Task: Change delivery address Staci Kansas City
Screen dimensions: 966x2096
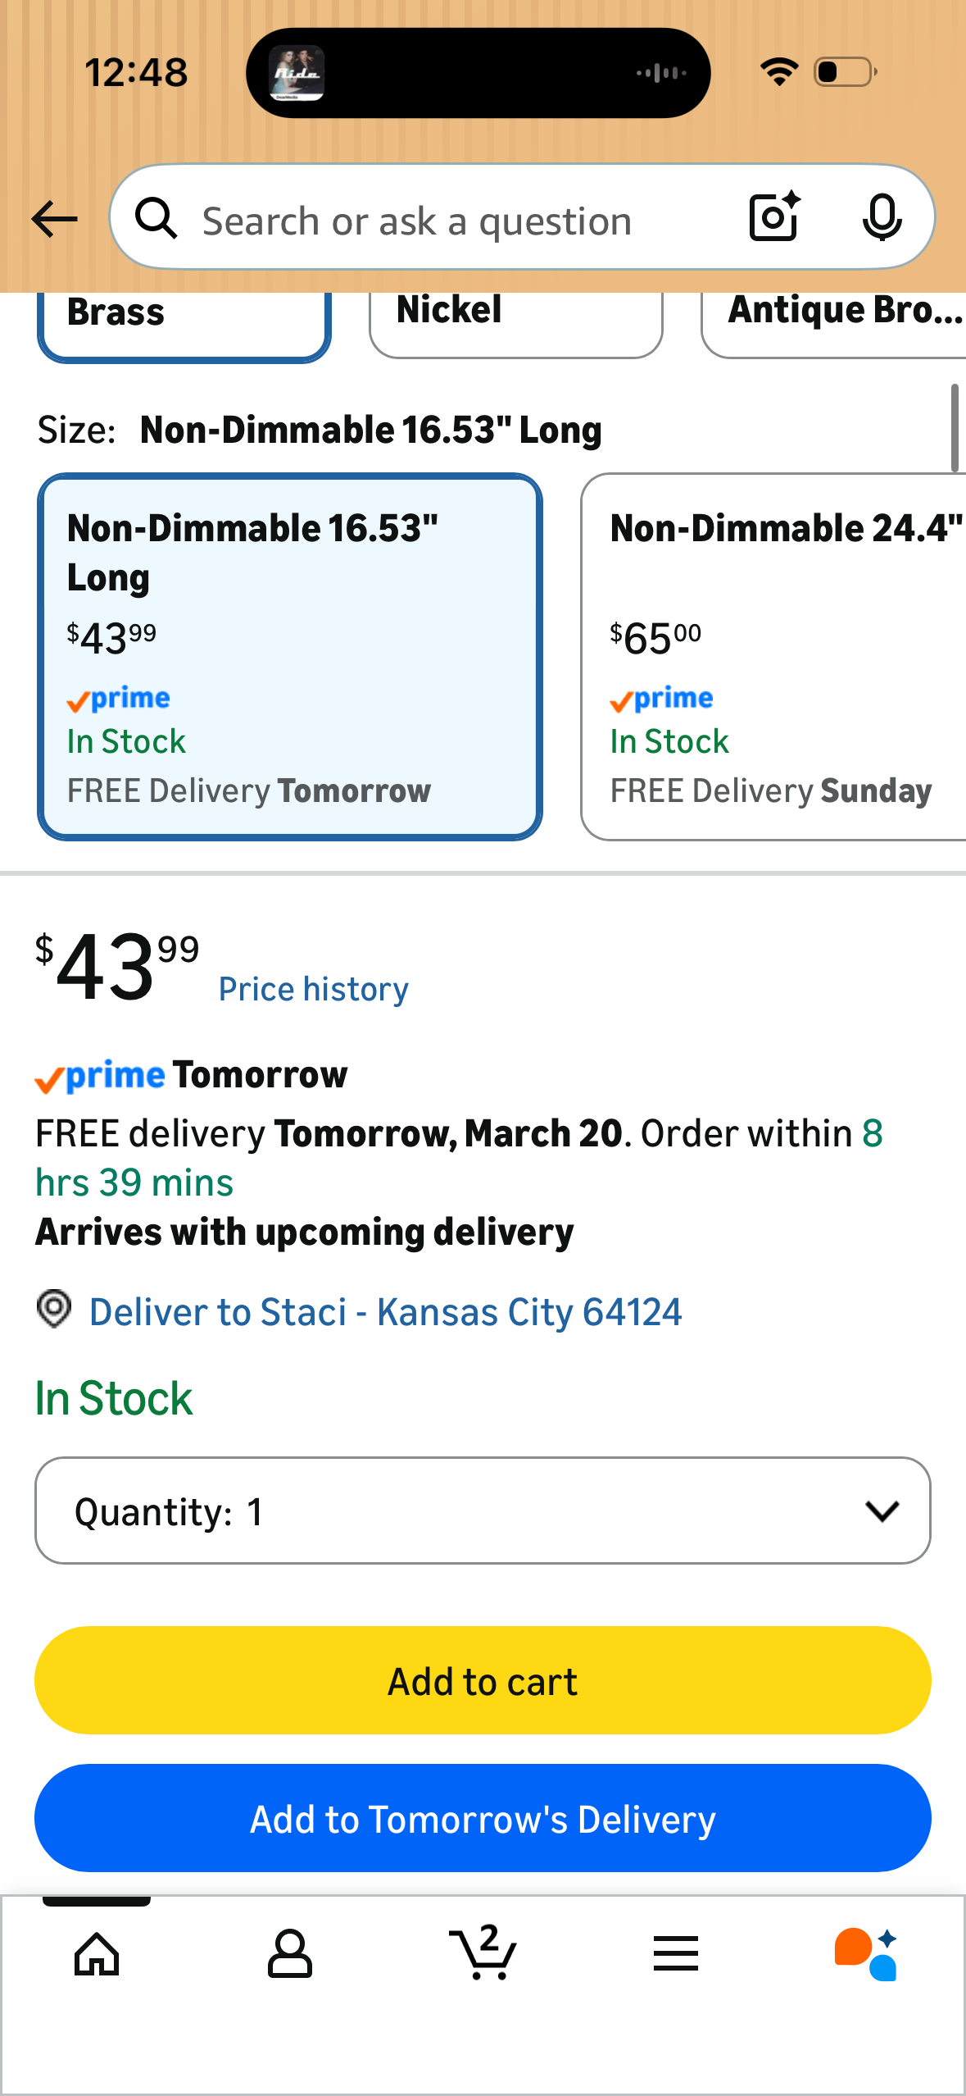Action: click(385, 1311)
